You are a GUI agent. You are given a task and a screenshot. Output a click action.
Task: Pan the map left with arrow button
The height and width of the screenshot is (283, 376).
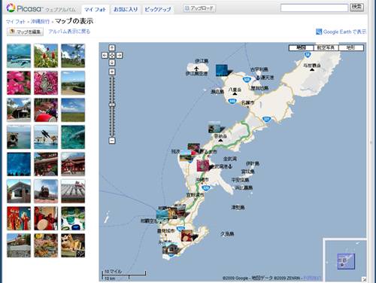point(105,55)
